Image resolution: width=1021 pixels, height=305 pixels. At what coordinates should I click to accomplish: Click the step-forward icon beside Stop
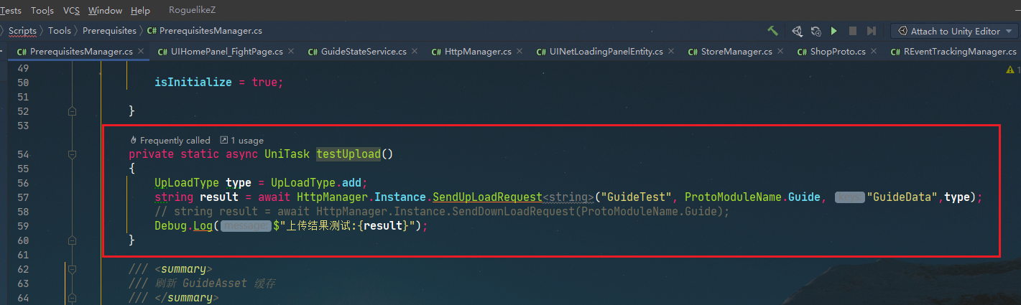pos(871,31)
